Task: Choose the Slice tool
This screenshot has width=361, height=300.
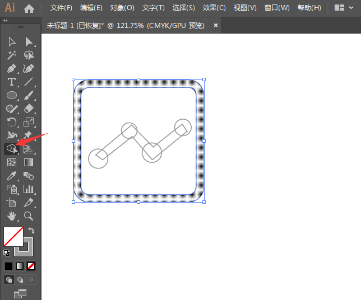Action: coord(29,203)
